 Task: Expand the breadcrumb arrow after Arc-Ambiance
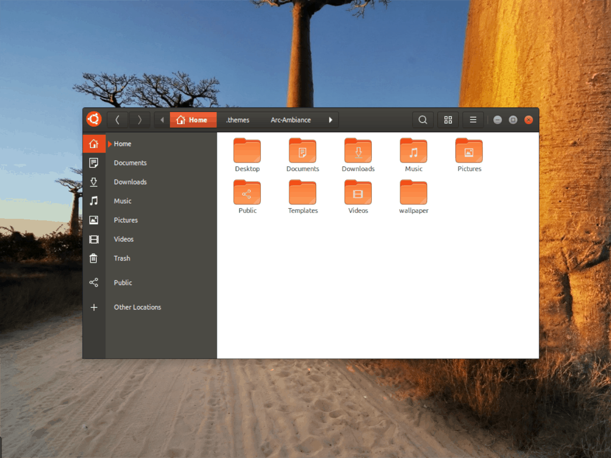coord(331,120)
